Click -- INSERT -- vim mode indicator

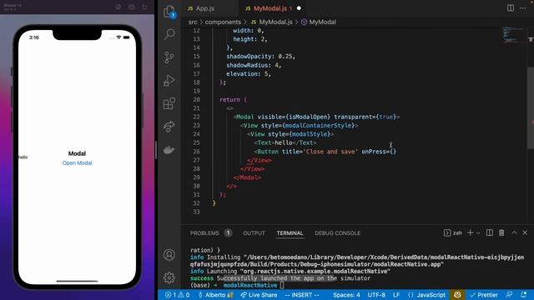(x=302, y=295)
